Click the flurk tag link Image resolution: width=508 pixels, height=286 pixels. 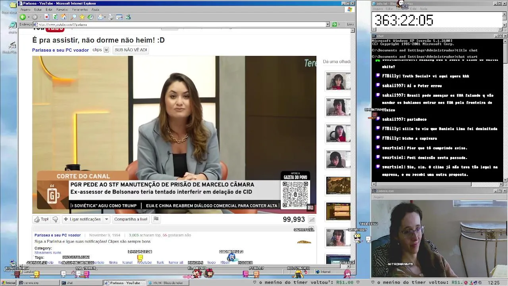click(x=160, y=263)
